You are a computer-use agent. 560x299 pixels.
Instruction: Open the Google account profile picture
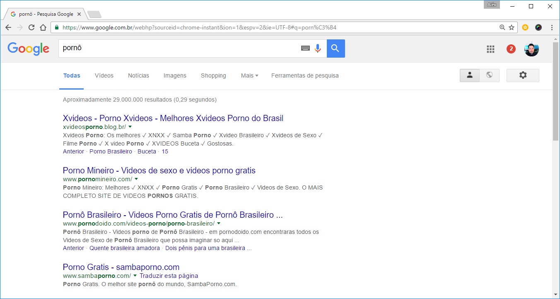pyautogui.click(x=531, y=49)
